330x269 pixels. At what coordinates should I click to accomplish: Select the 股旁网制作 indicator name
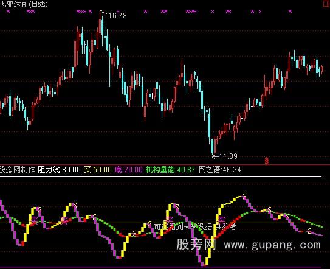coord(17,170)
